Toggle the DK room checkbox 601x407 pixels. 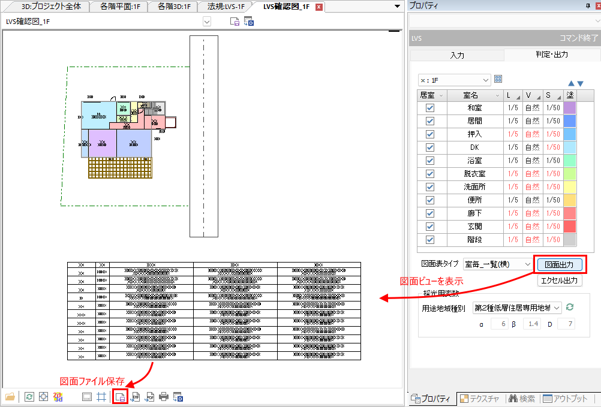tap(429, 147)
